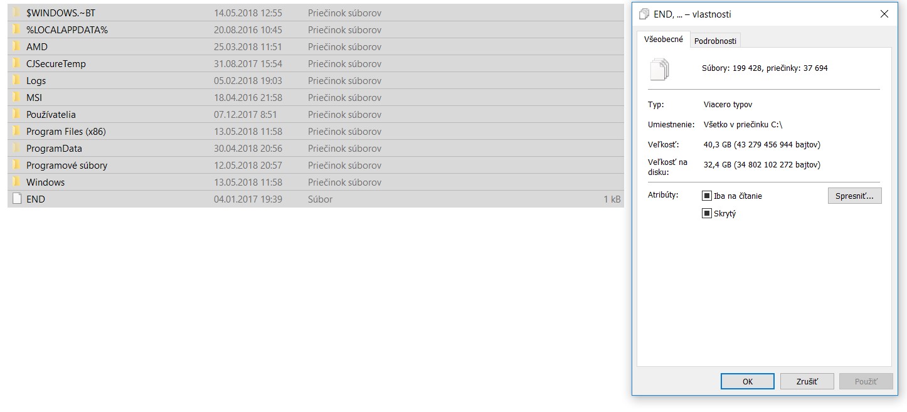Click the Logs folder icon
The height and width of the screenshot is (412, 907).
click(17, 81)
